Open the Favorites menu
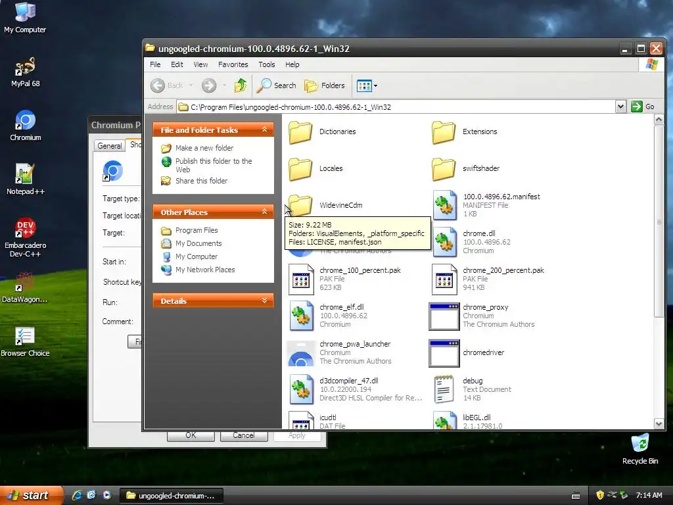Screen dimensions: 673x505 (233, 64)
